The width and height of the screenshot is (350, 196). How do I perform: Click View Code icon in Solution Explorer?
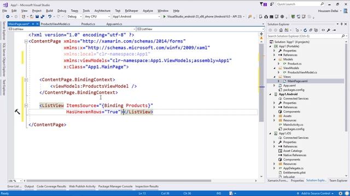(x=323, y=30)
